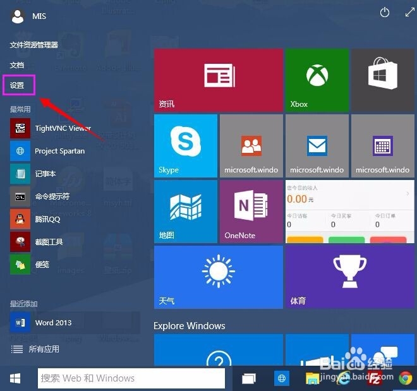Open the globe browser icon on taskbar
Image resolution: width=417 pixels, height=391 pixels.
click(282, 378)
